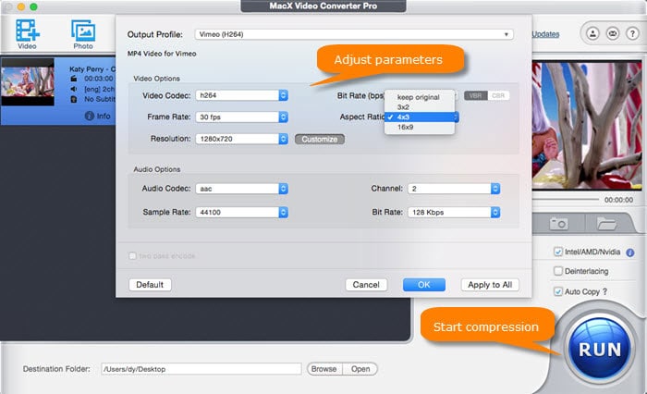The image size is (647, 394).
Task: Open the audio Bit Rate dropdown
Action: 454,213
